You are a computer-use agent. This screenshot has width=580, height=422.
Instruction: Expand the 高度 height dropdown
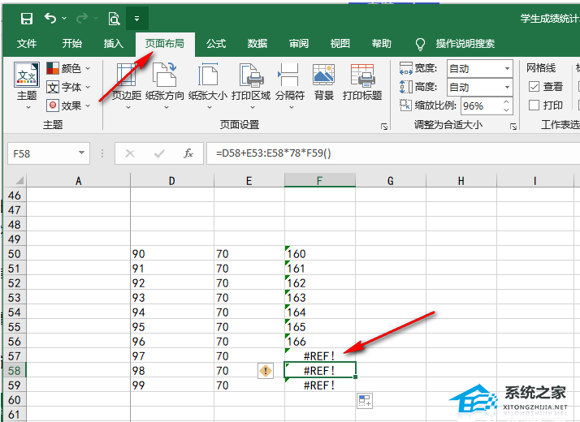point(507,87)
